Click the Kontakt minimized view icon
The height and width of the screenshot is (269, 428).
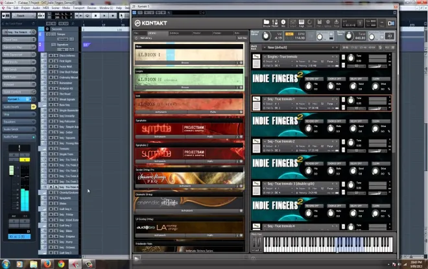381,23
